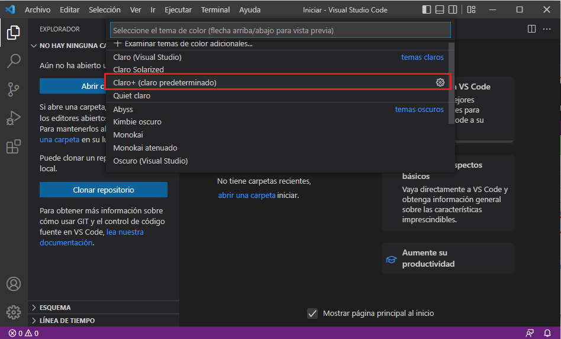
Task: Click the Abrir carpeta blue button
Action: point(73,86)
